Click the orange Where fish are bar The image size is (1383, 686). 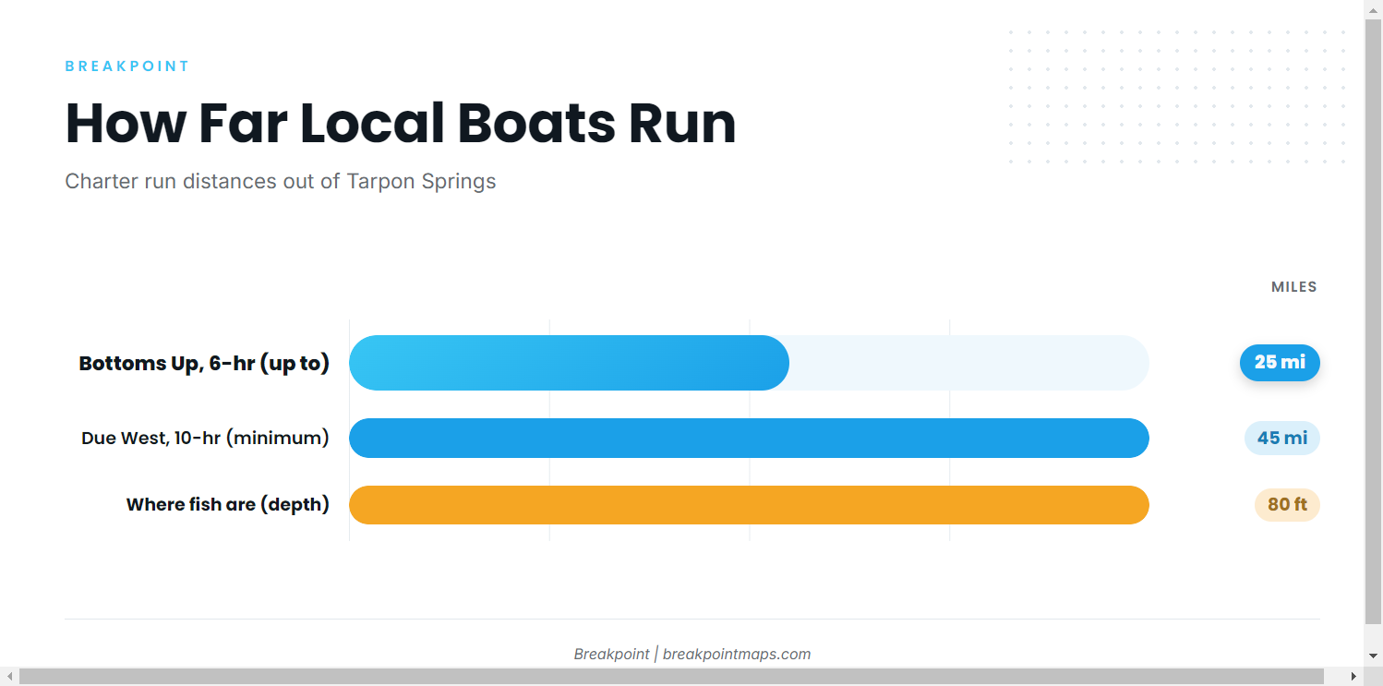click(749, 505)
